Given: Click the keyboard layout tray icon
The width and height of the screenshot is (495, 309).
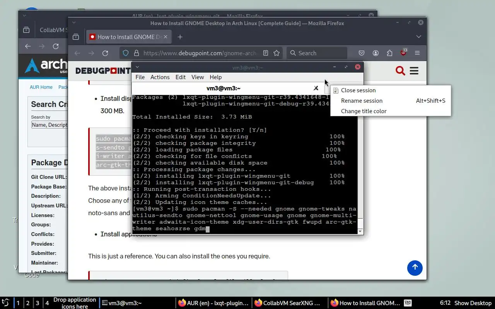Looking at the screenshot, I should pos(408,303).
